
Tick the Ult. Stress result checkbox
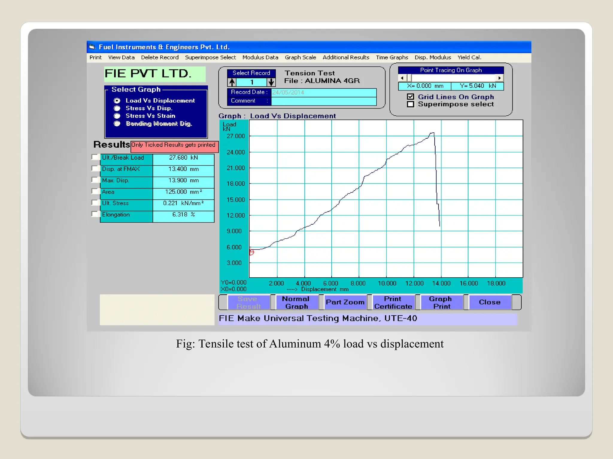tap(95, 203)
